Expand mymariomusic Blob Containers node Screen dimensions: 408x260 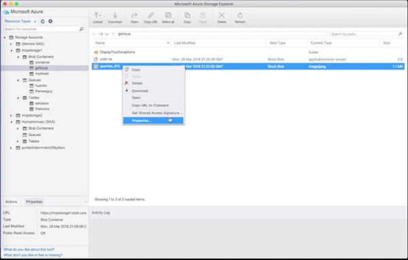(18, 129)
